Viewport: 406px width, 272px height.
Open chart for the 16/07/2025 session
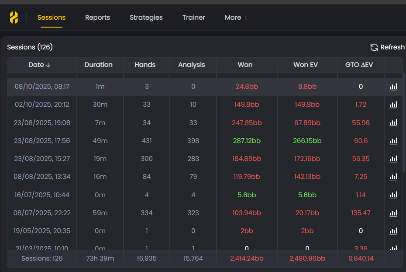click(393, 195)
